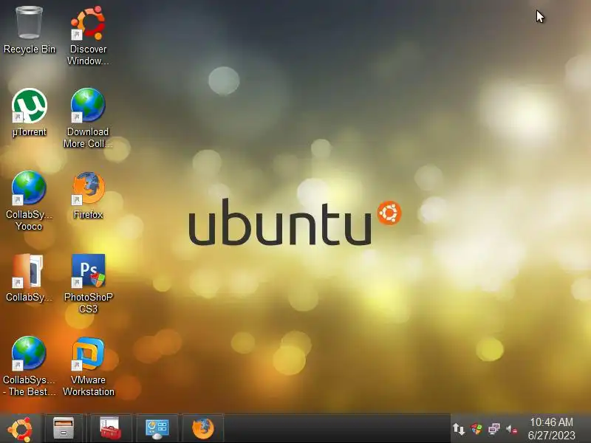Click the date 6/27/2023 in the tray
The image size is (591, 443).
point(551,435)
